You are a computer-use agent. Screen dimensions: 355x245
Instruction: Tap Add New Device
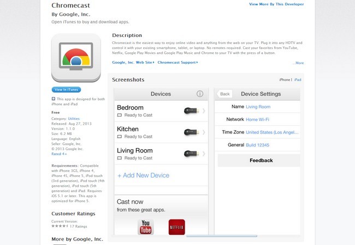(143, 175)
